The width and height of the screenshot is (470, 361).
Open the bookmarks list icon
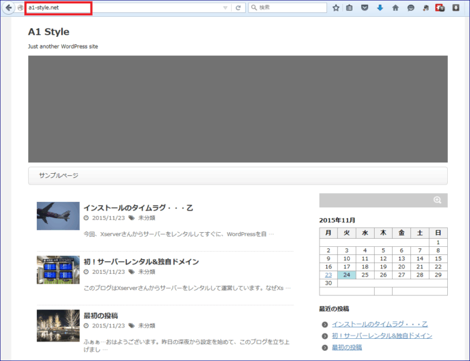tap(350, 8)
